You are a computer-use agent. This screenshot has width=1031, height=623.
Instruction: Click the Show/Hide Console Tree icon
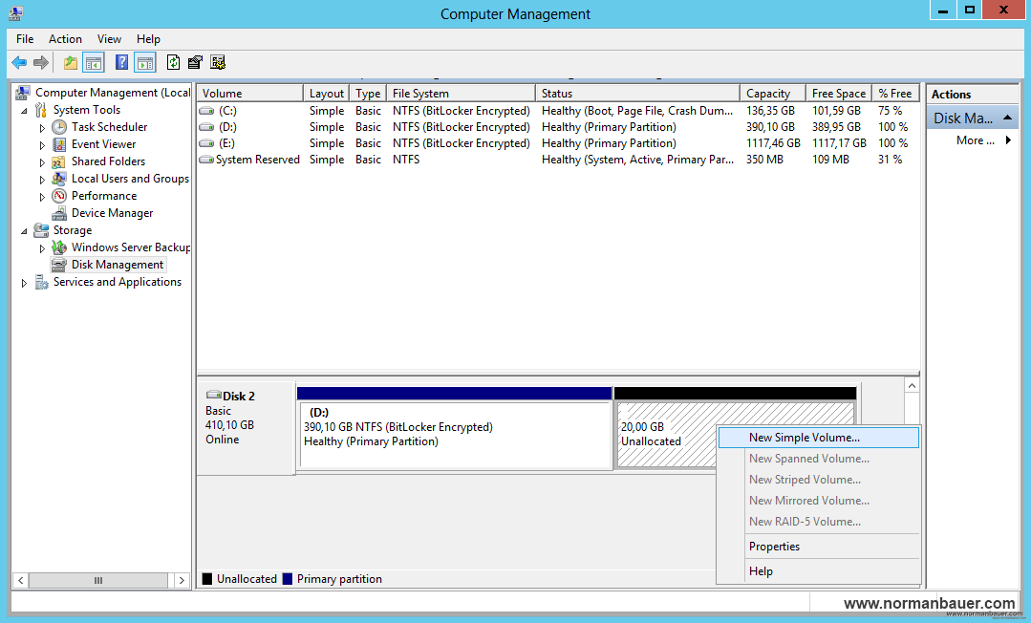[94, 63]
